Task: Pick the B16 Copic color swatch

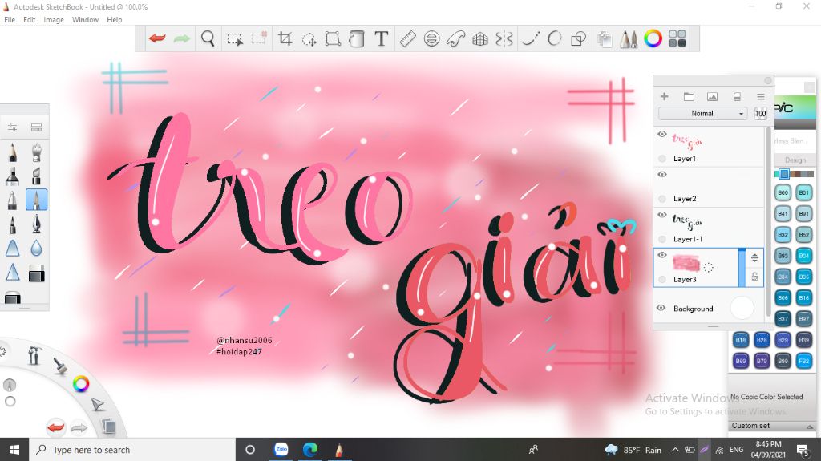Action: [x=803, y=297]
